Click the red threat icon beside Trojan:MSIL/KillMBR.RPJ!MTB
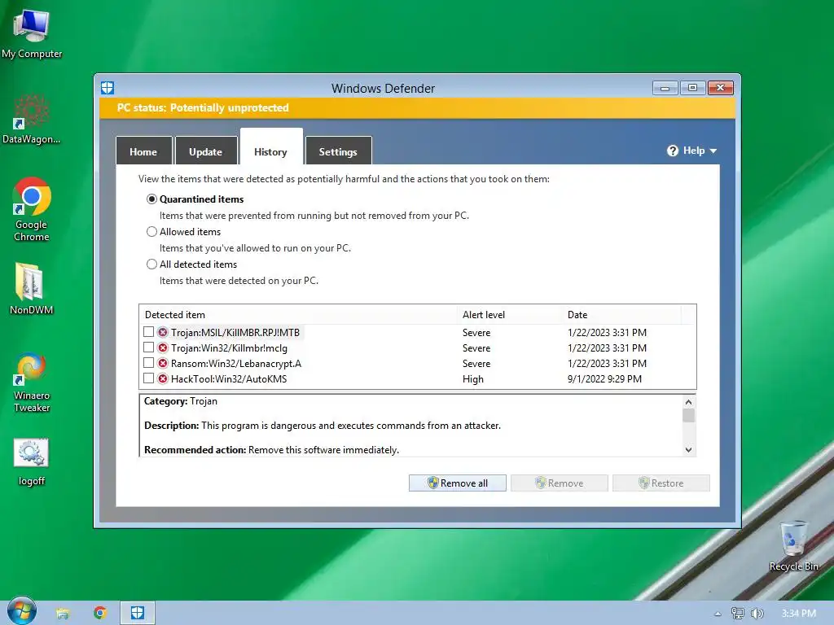Viewport: 834px width, 625px height. [163, 332]
